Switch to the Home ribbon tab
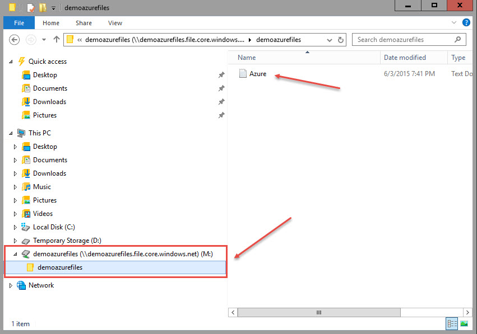 [51, 23]
